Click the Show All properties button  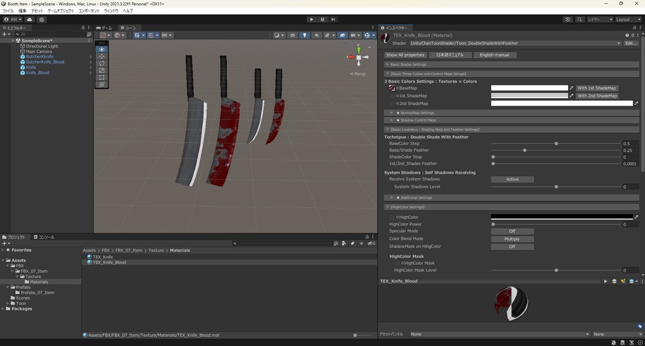tap(405, 55)
